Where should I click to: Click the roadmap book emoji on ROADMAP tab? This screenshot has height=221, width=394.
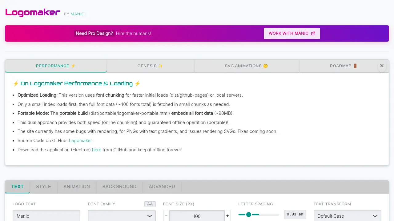355,66
